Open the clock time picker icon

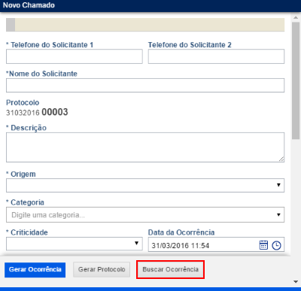[276, 245]
